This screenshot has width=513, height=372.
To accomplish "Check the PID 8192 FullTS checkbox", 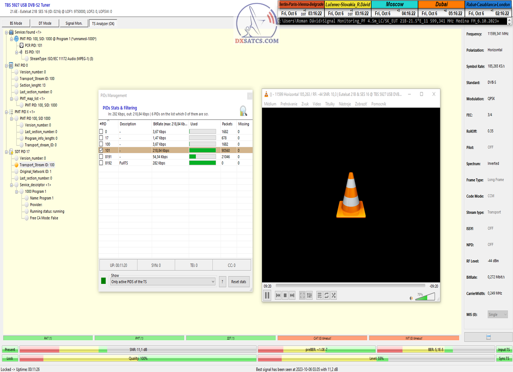I will 101,163.
